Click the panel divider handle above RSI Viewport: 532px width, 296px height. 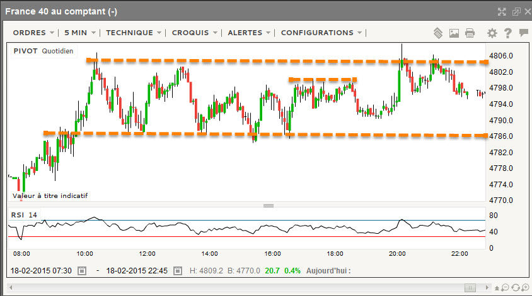269,206
